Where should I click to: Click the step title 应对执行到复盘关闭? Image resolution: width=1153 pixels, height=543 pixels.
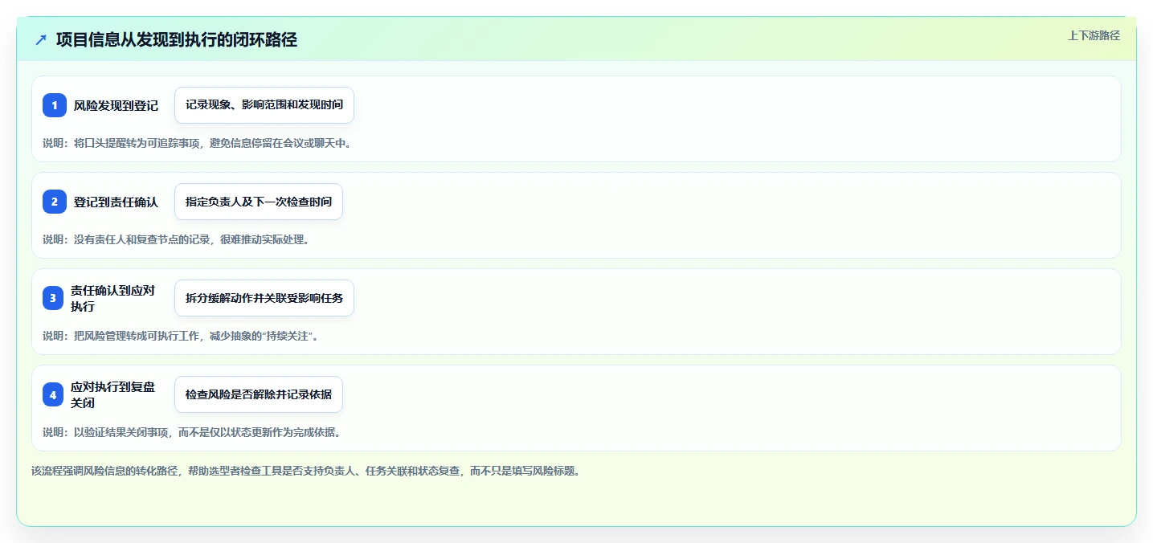pos(113,394)
